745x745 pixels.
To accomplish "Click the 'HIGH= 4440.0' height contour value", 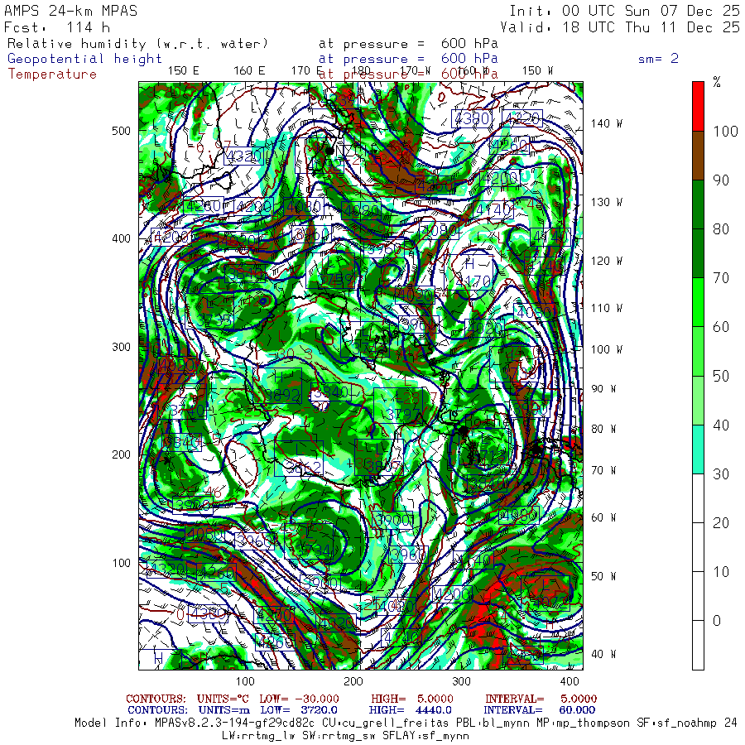I will (410, 710).
